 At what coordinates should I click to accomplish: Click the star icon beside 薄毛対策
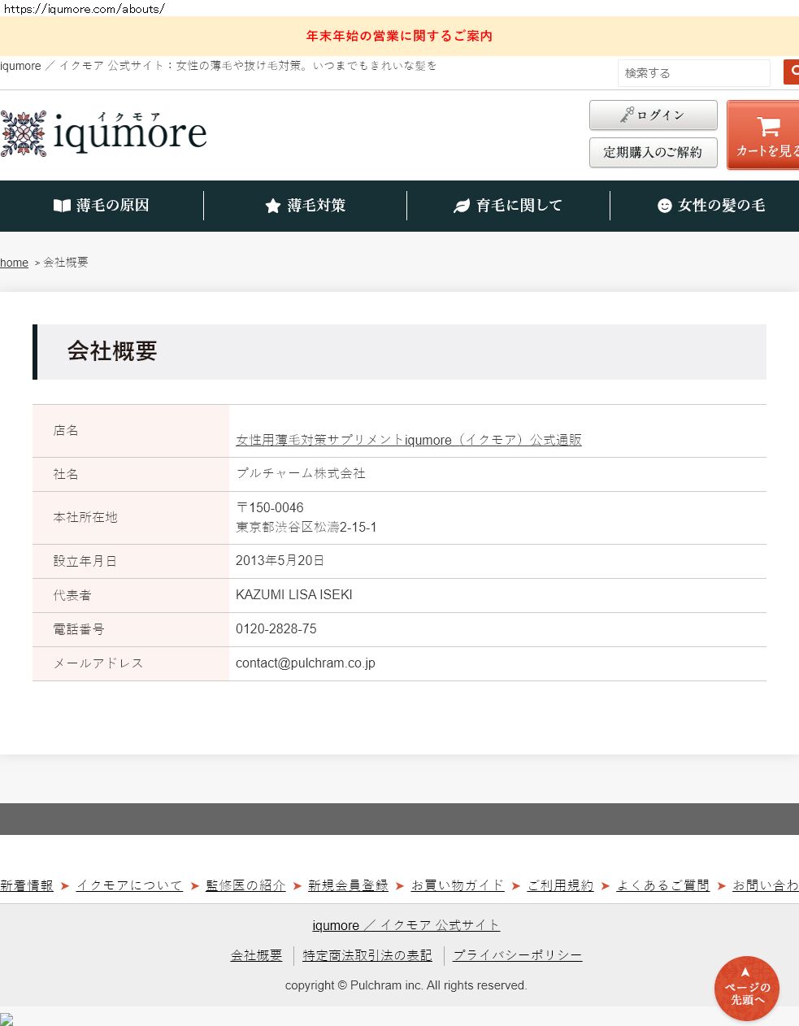pyautogui.click(x=273, y=206)
